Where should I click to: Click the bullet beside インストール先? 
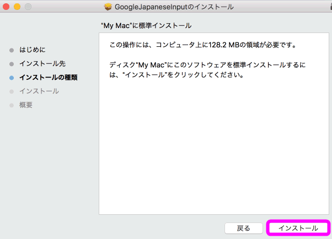pyautogui.click(x=12, y=64)
